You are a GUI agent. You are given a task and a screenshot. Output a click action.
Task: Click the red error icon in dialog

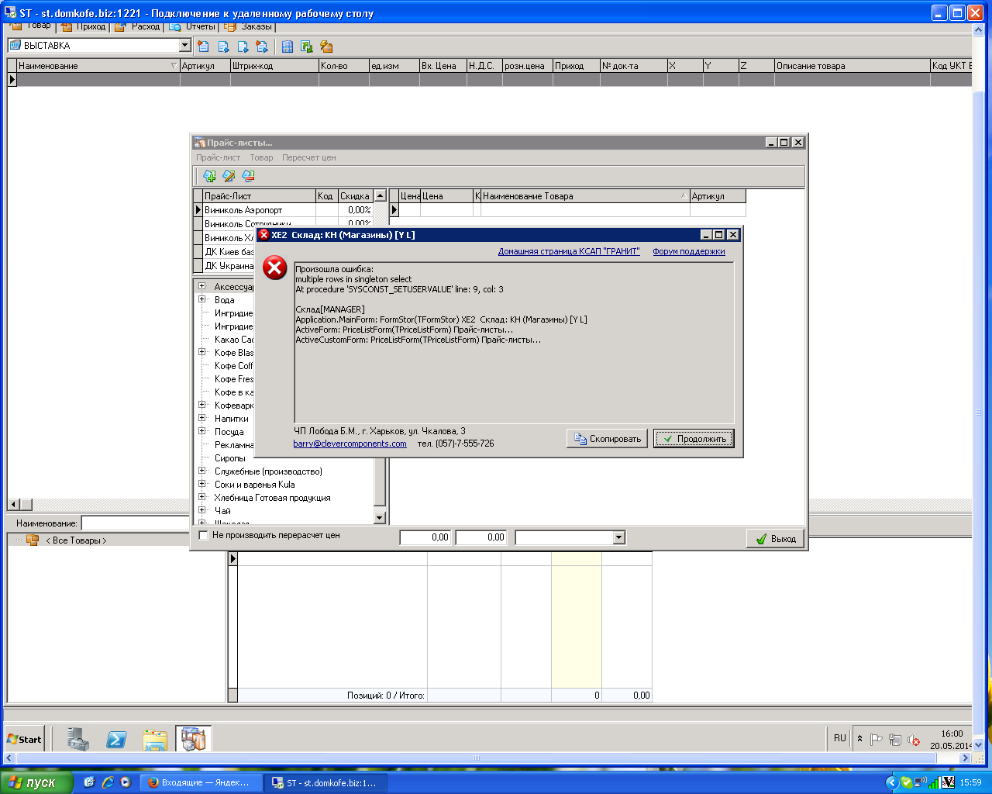(x=274, y=268)
